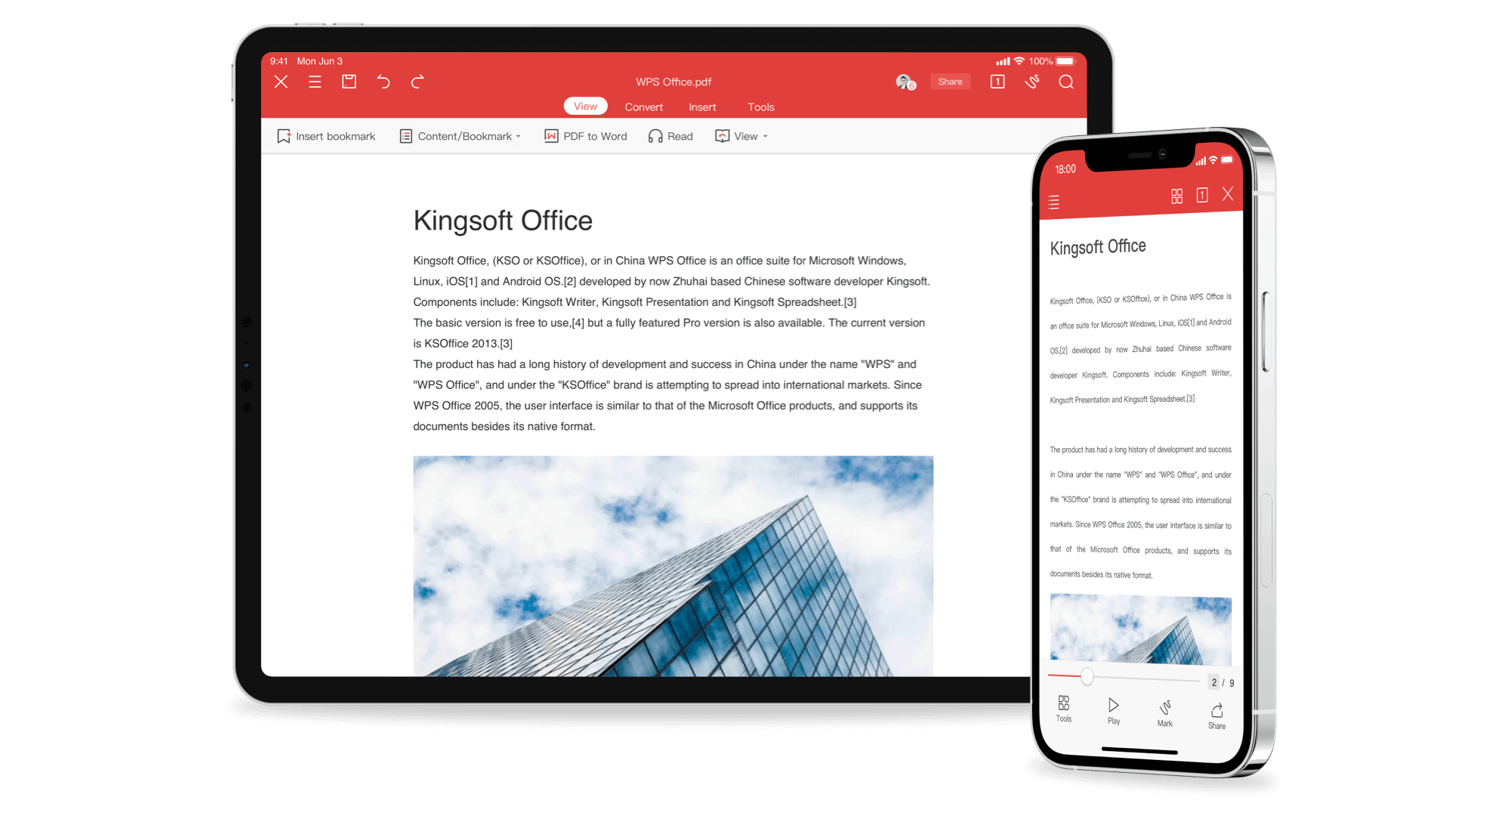Expand the View dropdown on iPad toolbar
The image size is (1485, 822).
click(740, 136)
